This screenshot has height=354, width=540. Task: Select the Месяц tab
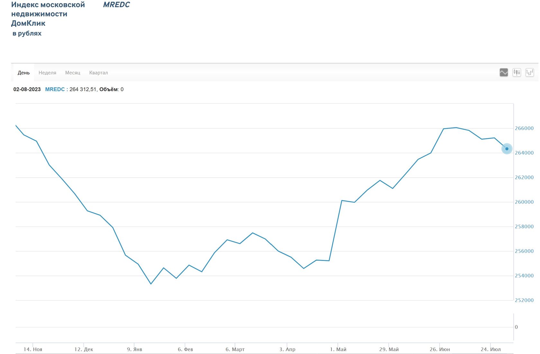(x=73, y=73)
